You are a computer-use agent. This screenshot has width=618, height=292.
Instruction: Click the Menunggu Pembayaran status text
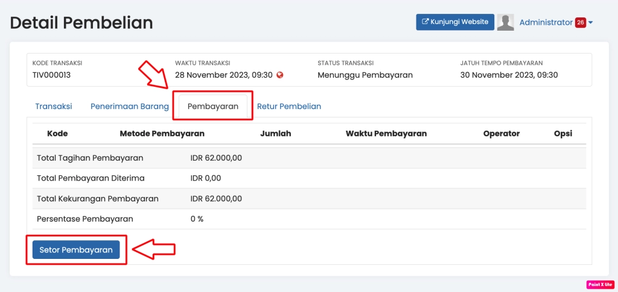pos(365,75)
